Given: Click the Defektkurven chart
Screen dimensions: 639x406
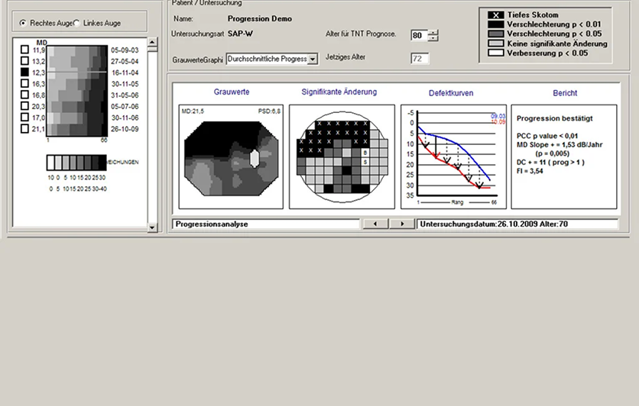Looking at the screenshot, I should tap(453, 156).
